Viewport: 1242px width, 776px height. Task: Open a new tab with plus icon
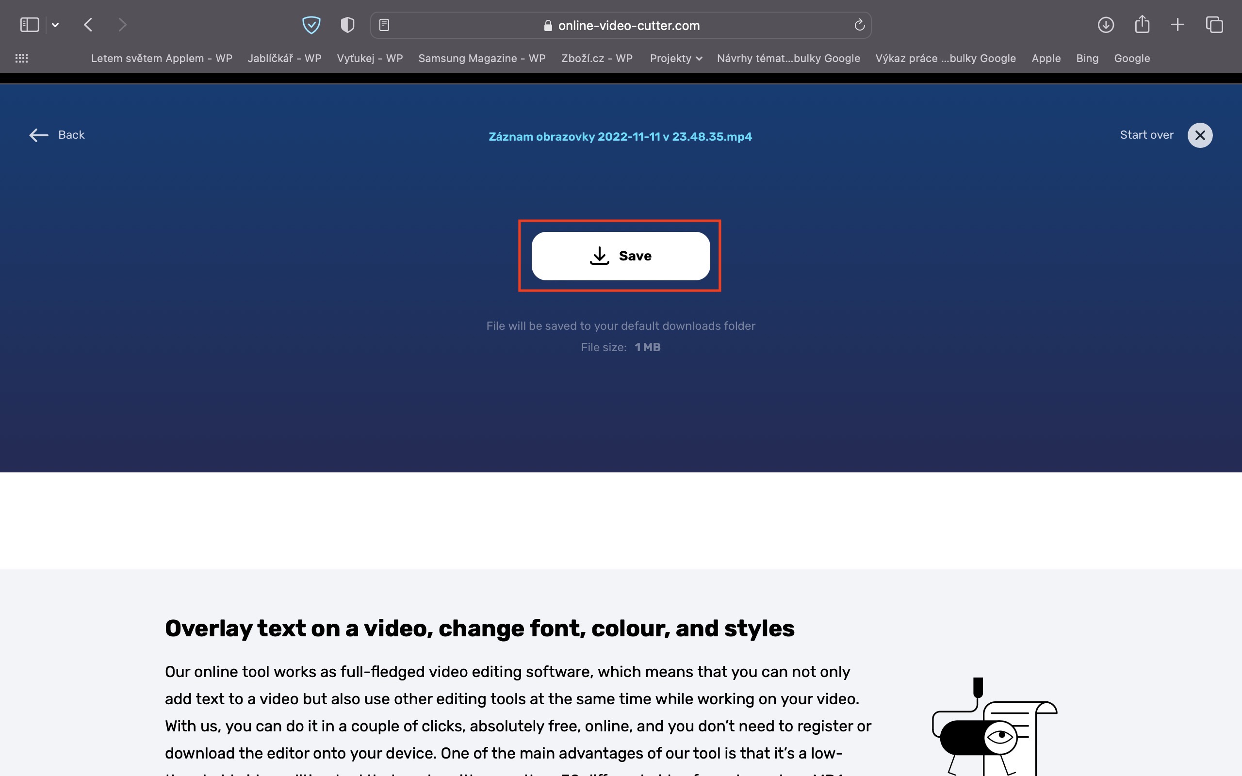click(1178, 25)
